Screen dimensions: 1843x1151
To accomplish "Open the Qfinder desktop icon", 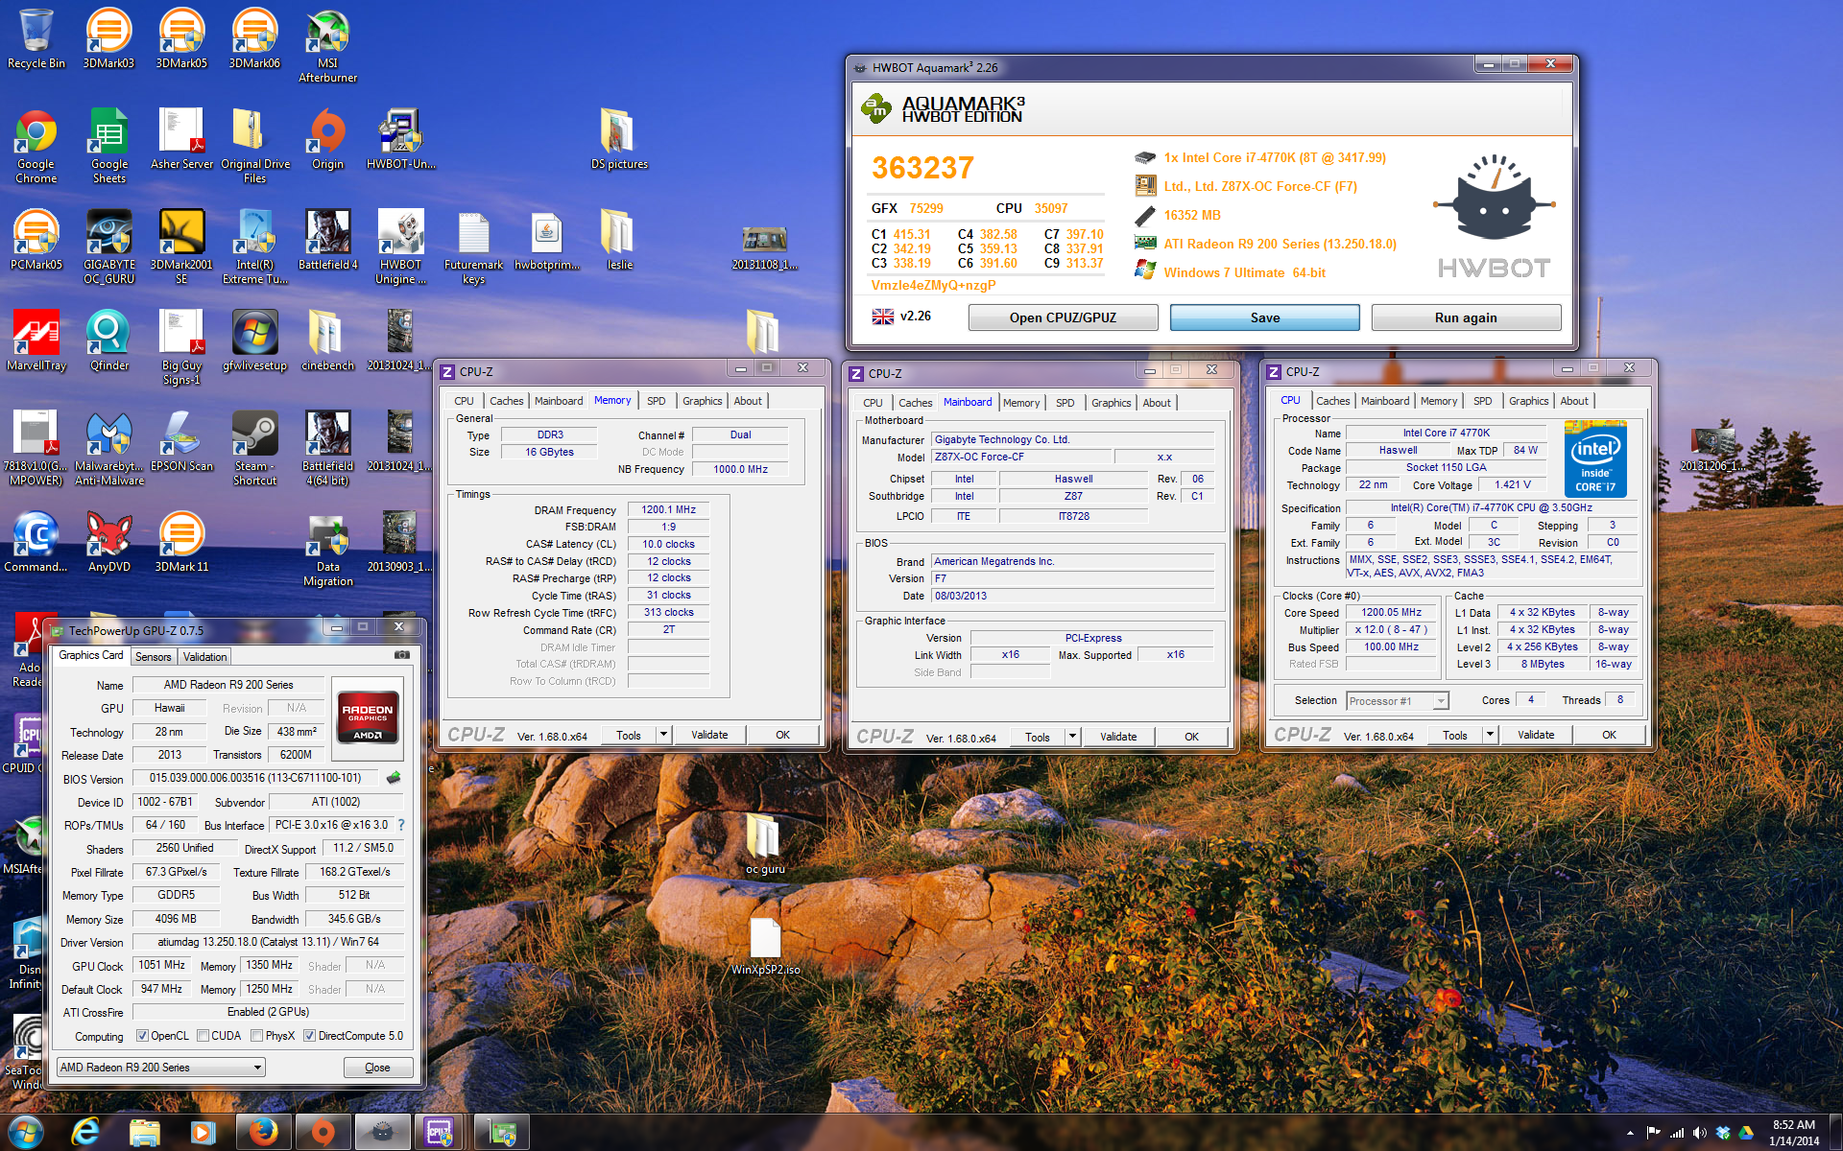I will pyautogui.click(x=108, y=341).
